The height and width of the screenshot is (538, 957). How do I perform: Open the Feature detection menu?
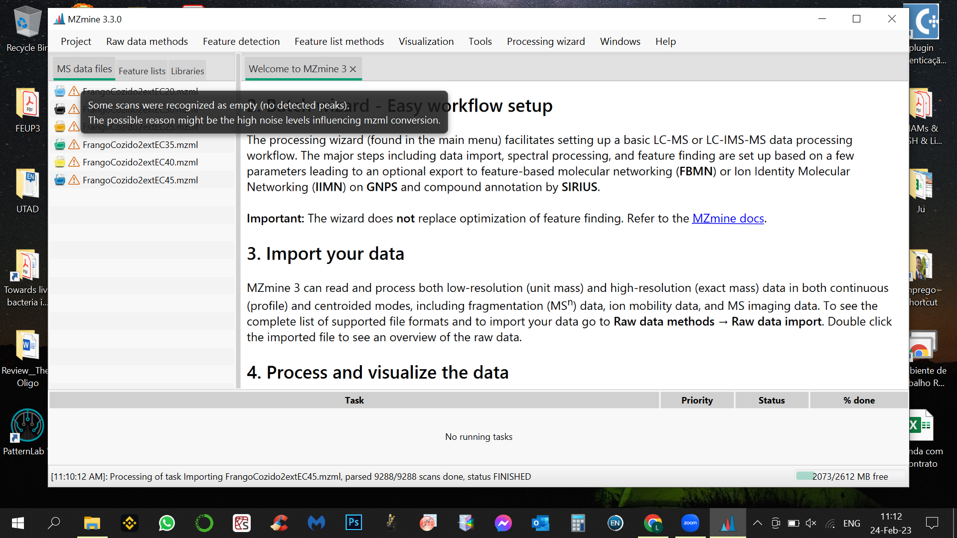(241, 41)
